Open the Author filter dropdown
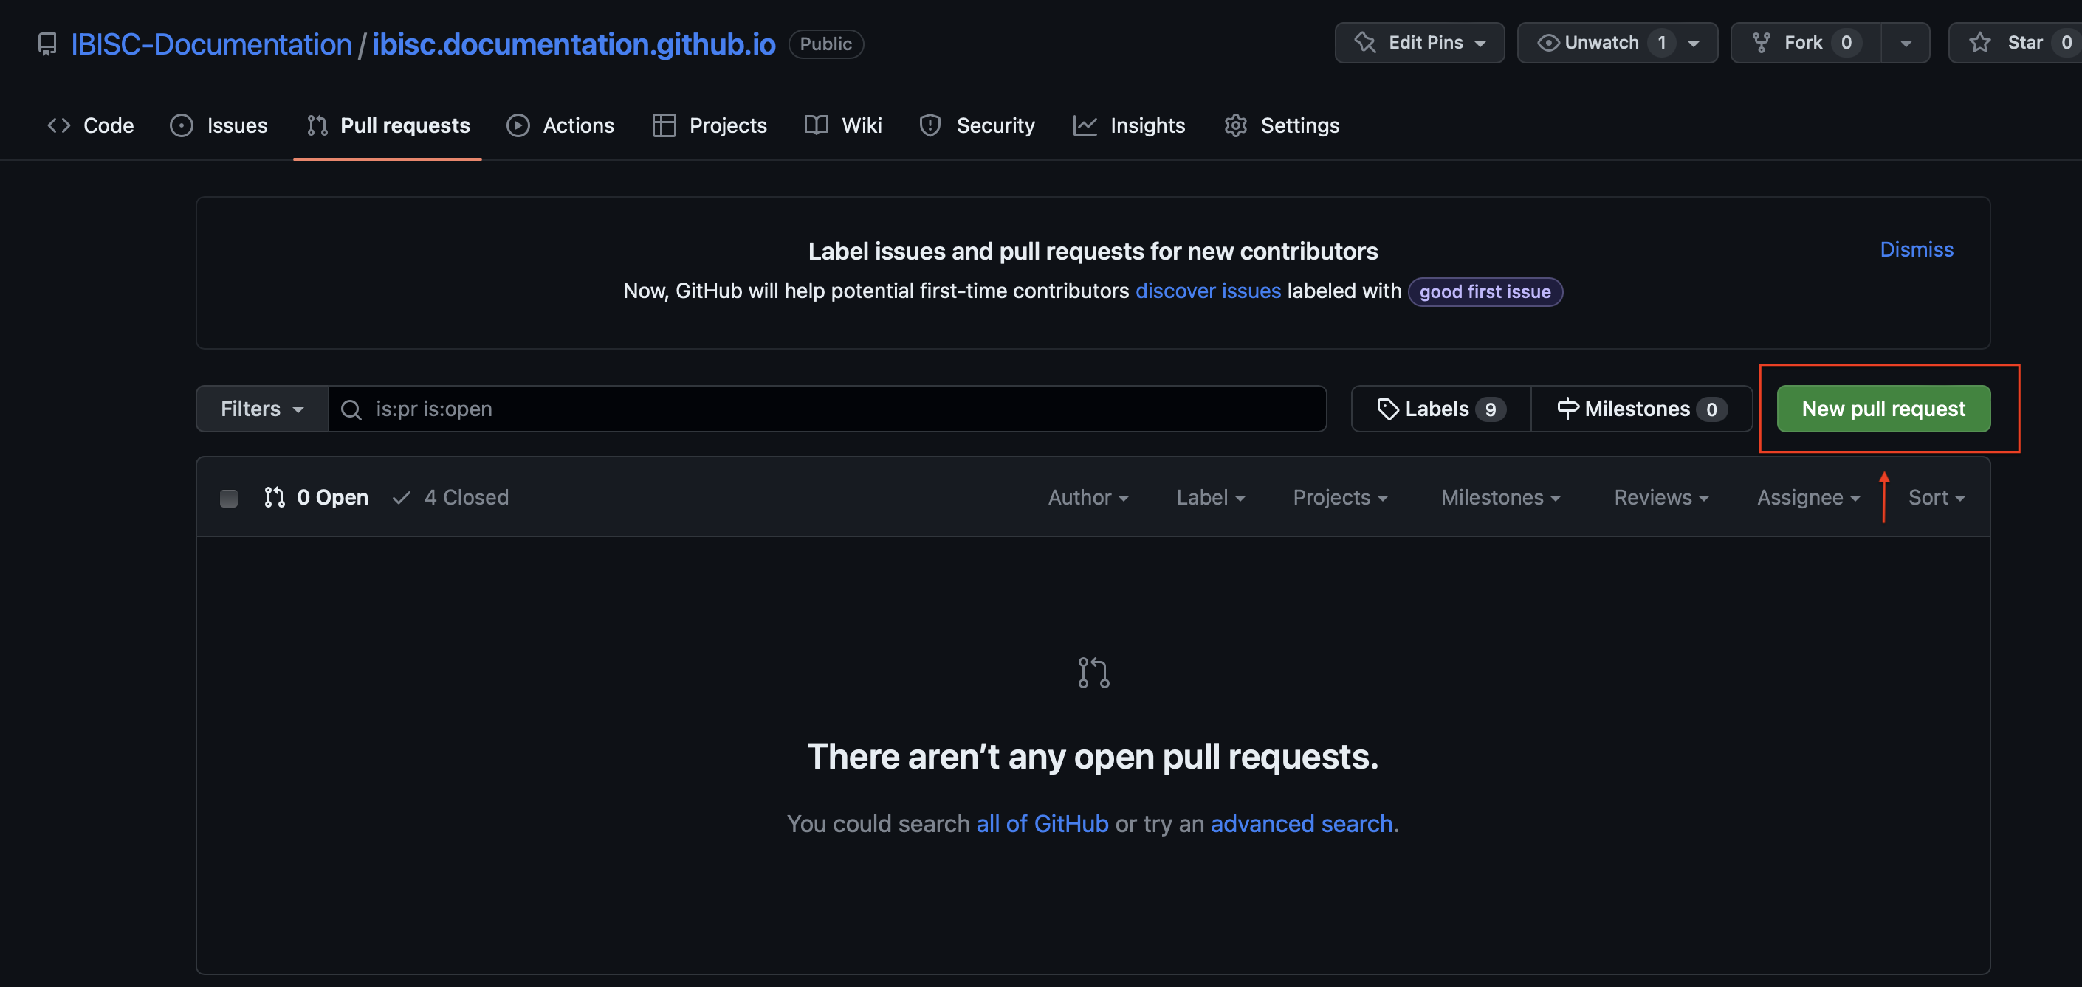This screenshot has height=987, width=2082. pyautogui.click(x=1088, y=497)
